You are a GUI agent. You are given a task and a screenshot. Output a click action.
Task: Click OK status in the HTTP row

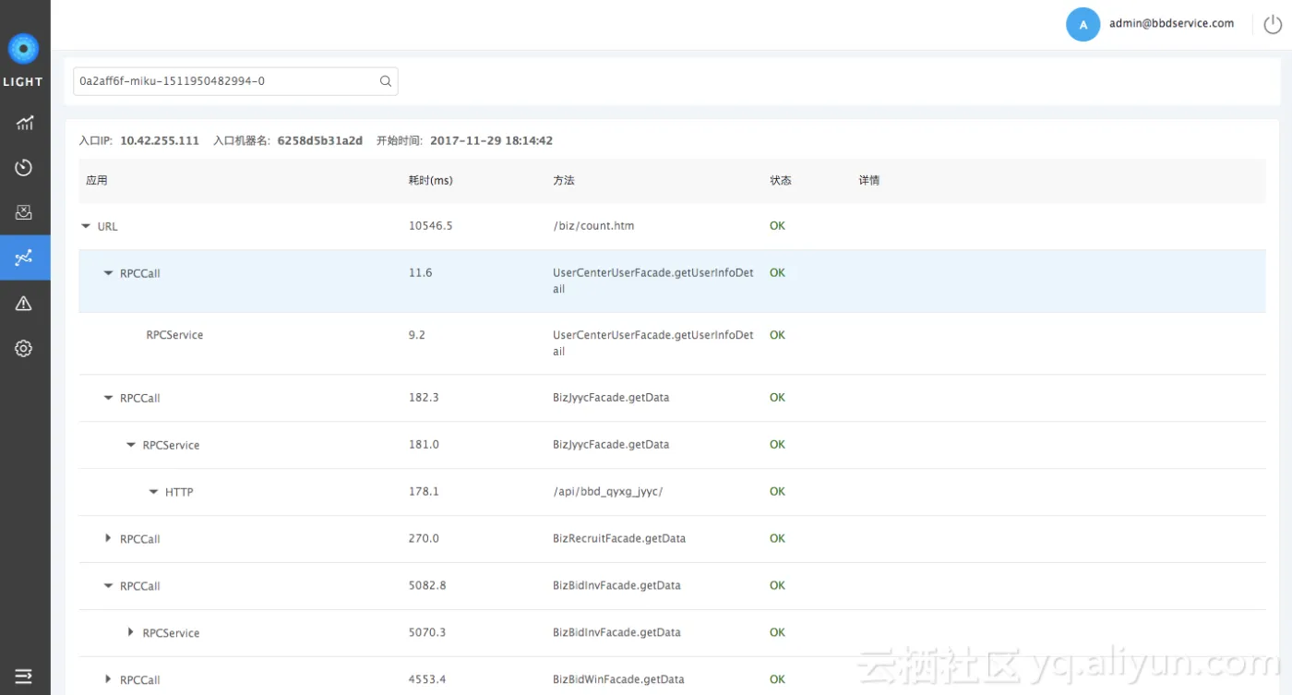[x=777, y=491]
